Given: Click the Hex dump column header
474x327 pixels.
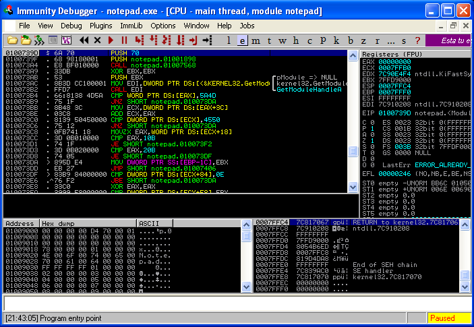Looking at the screenshot, I should 55,222.
